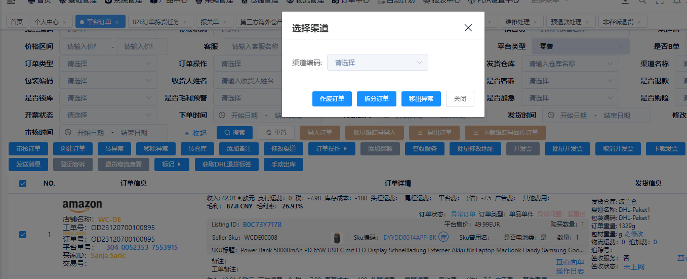This screenshot has height=279, width=687.
Task: Close the 平台订单 tab with its x icon
Action: tap(117, 22)
